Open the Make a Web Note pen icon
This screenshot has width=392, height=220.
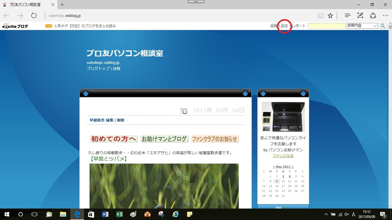tap(360, 15)
